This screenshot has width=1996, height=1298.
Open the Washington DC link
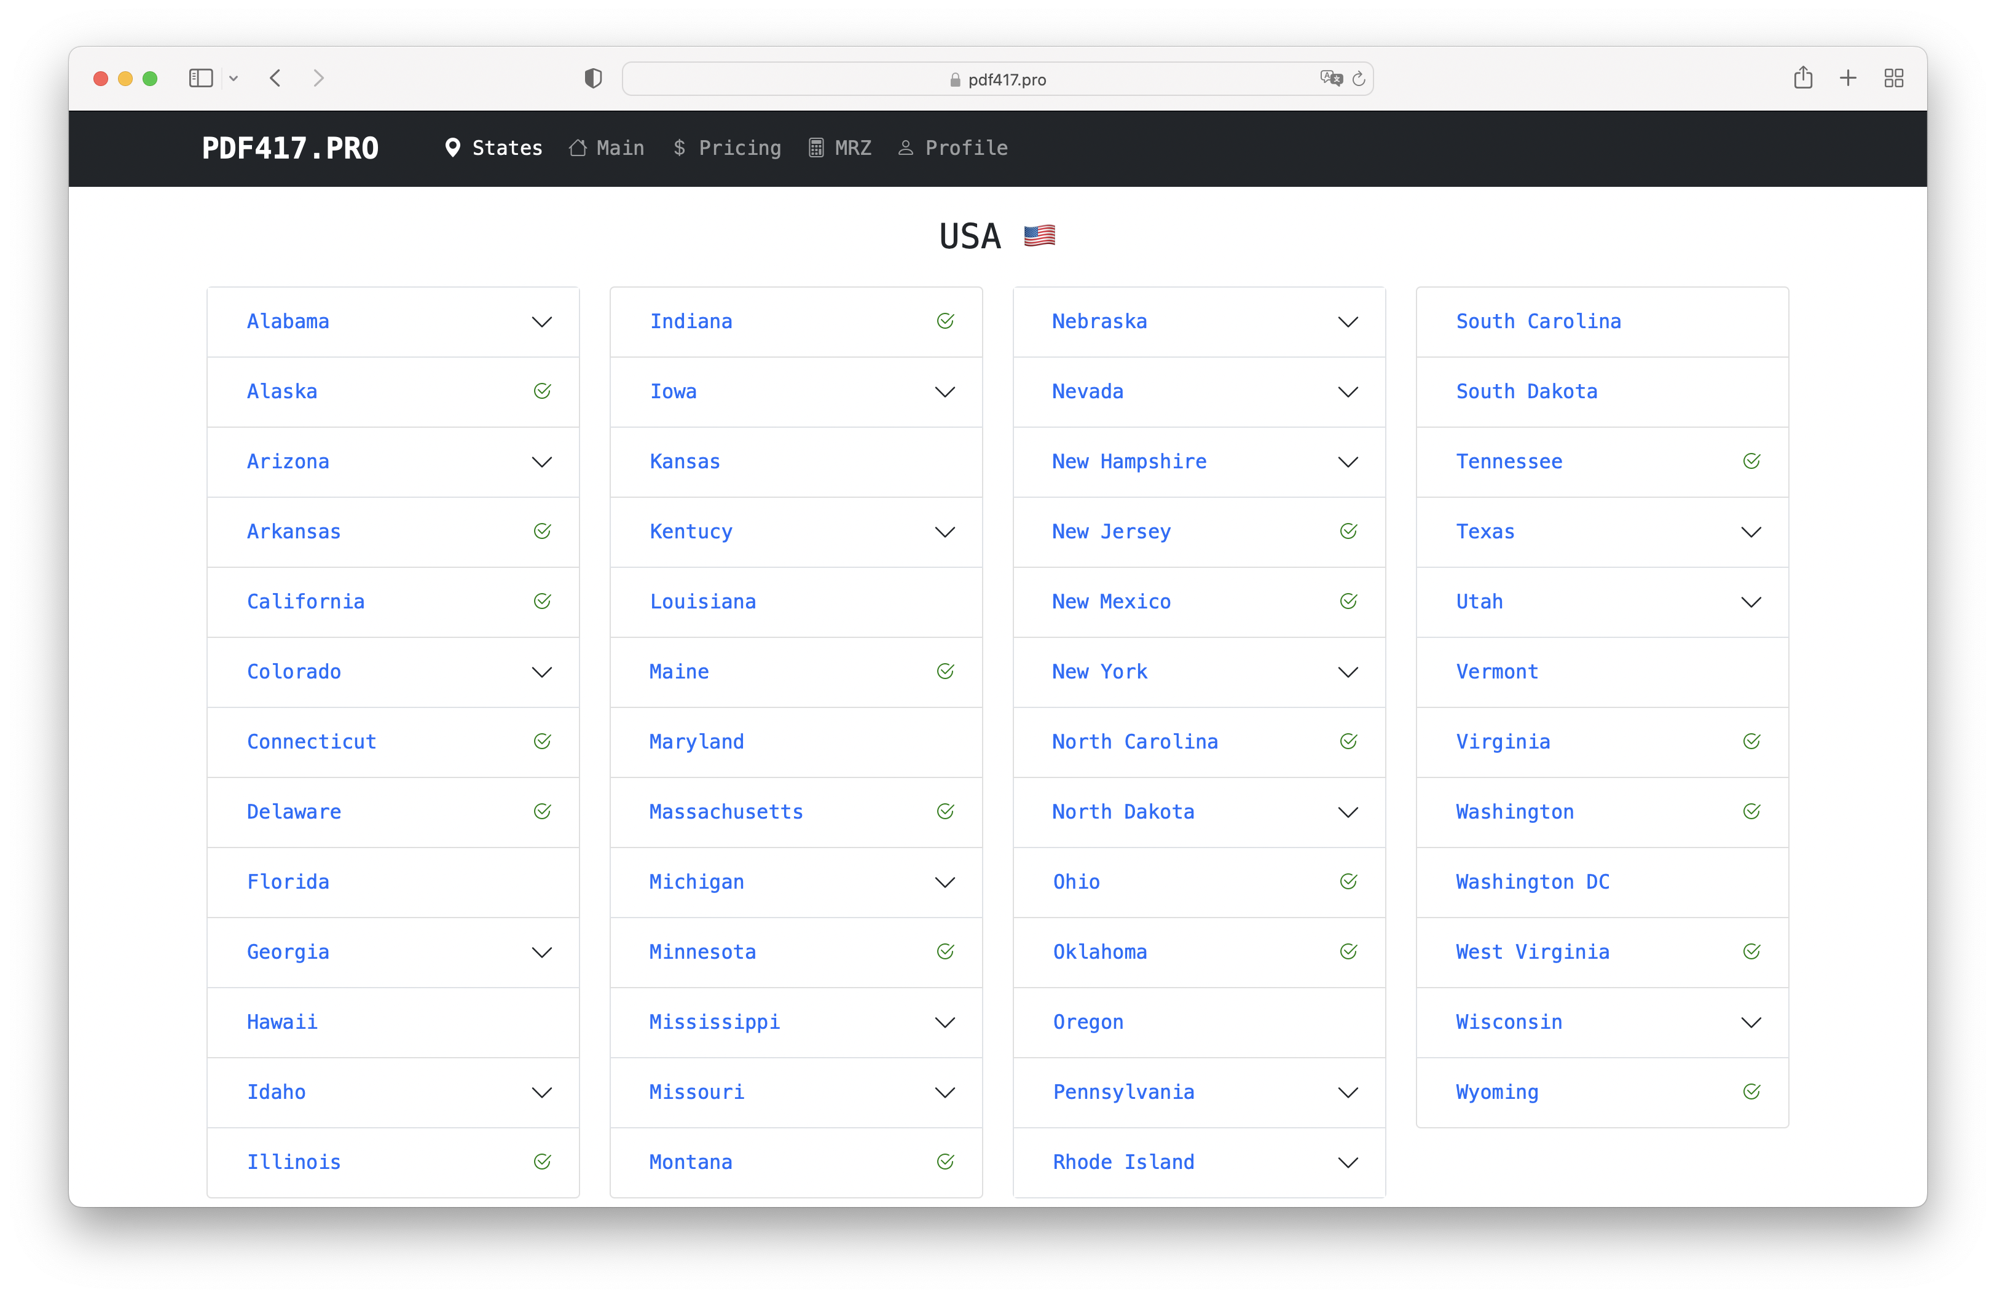tap(1532, 881)
